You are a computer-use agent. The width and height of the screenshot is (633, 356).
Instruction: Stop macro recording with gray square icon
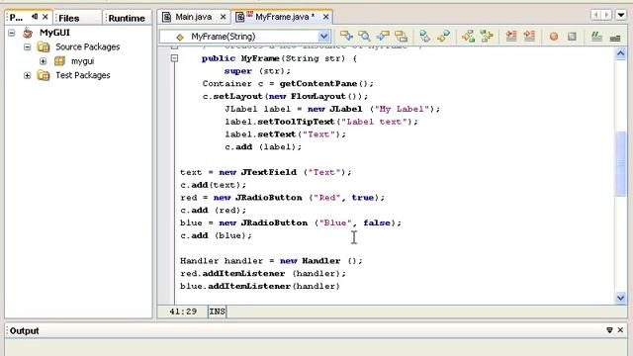(572, 37)
